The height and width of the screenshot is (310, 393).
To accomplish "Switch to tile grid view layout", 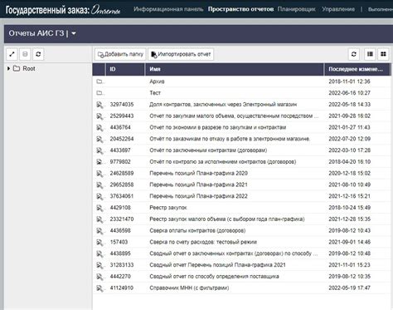I will point(383,54).
